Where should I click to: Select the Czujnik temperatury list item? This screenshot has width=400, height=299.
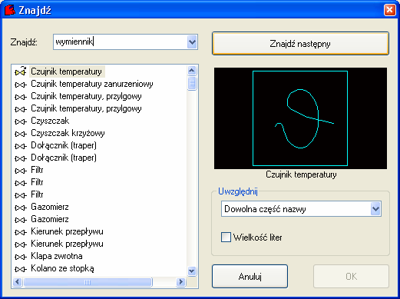[x=66, y=71]
